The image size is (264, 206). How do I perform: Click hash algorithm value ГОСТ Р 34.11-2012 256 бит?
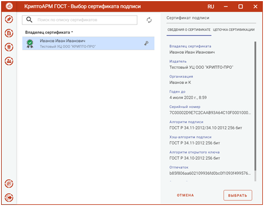[195, 143]
